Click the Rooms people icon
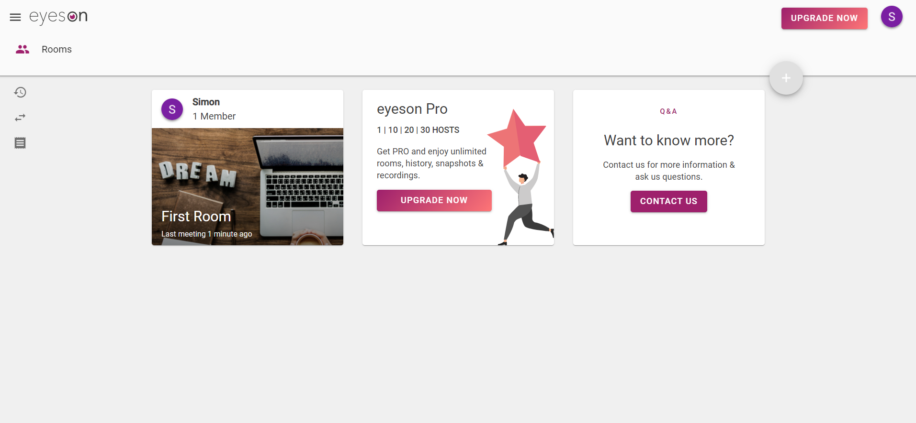Screen dimensions: 916x423 click(x=23, y=49)
